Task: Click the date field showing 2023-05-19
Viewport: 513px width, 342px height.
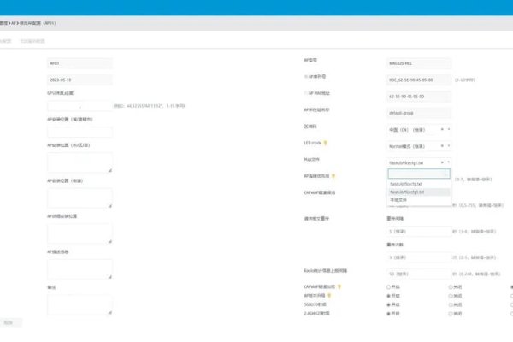Action: pos(80,80)
